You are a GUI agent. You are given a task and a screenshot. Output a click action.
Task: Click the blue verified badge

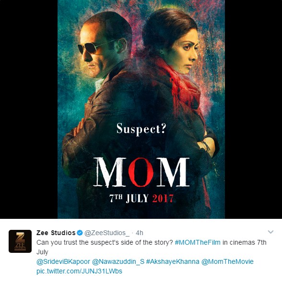(80, 233)
